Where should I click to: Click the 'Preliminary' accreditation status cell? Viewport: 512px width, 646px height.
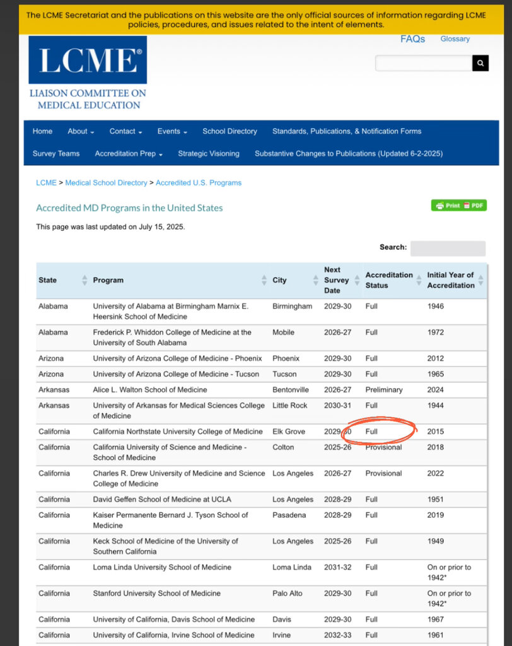point(384,390)
